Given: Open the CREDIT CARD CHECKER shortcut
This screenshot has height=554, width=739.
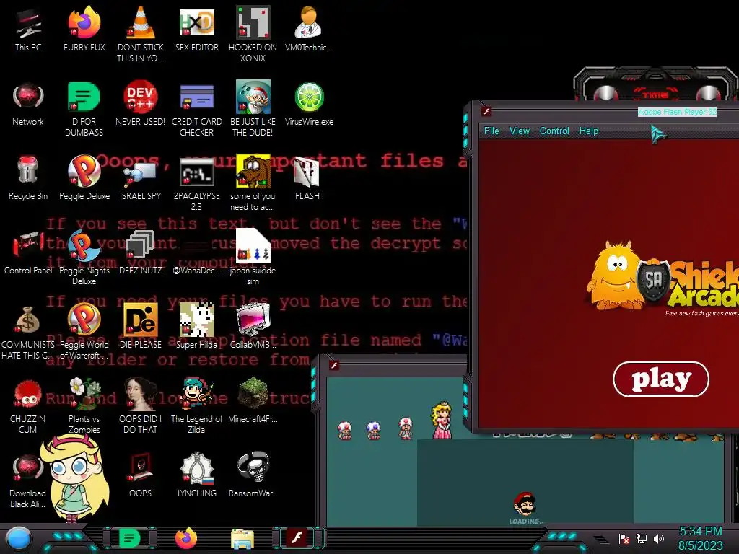Looking at the screenshot, I should point(196,97).
